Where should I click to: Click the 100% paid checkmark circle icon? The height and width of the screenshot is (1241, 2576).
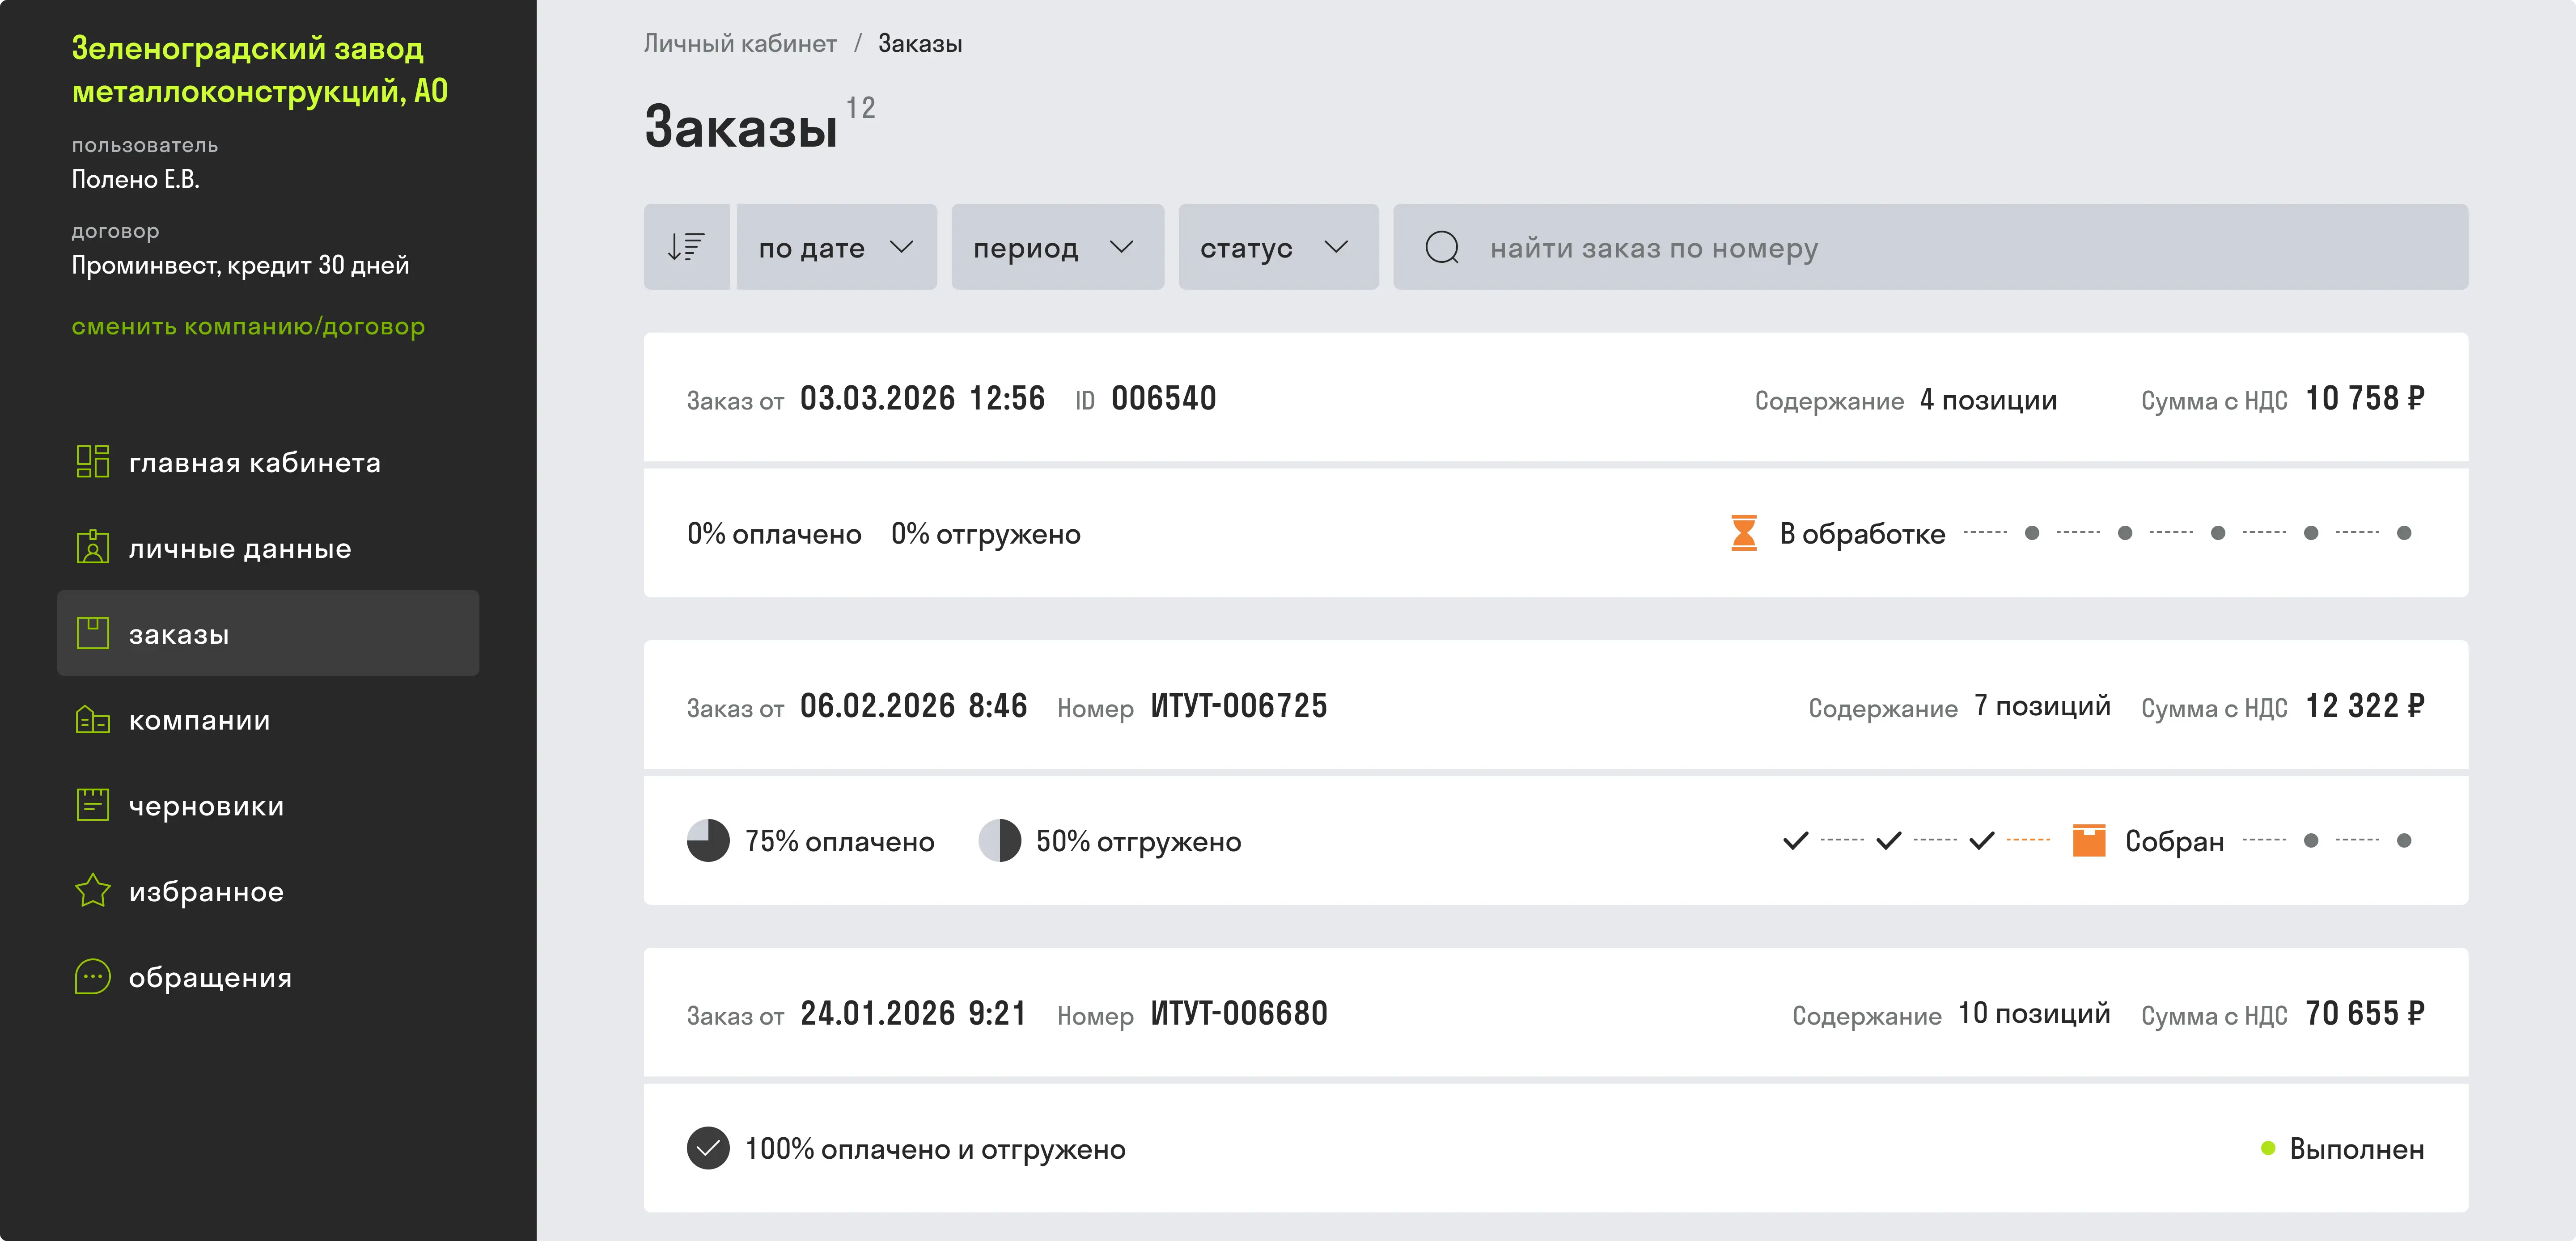(708, 1148)
